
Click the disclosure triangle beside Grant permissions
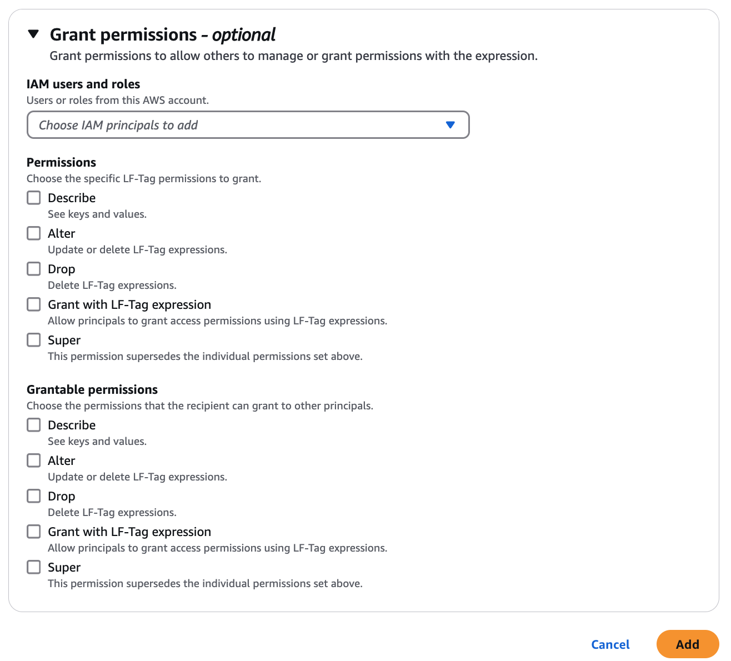[33, 34]
